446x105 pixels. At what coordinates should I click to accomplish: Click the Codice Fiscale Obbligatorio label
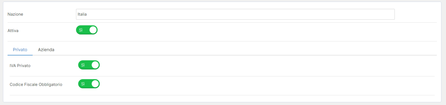36,84
